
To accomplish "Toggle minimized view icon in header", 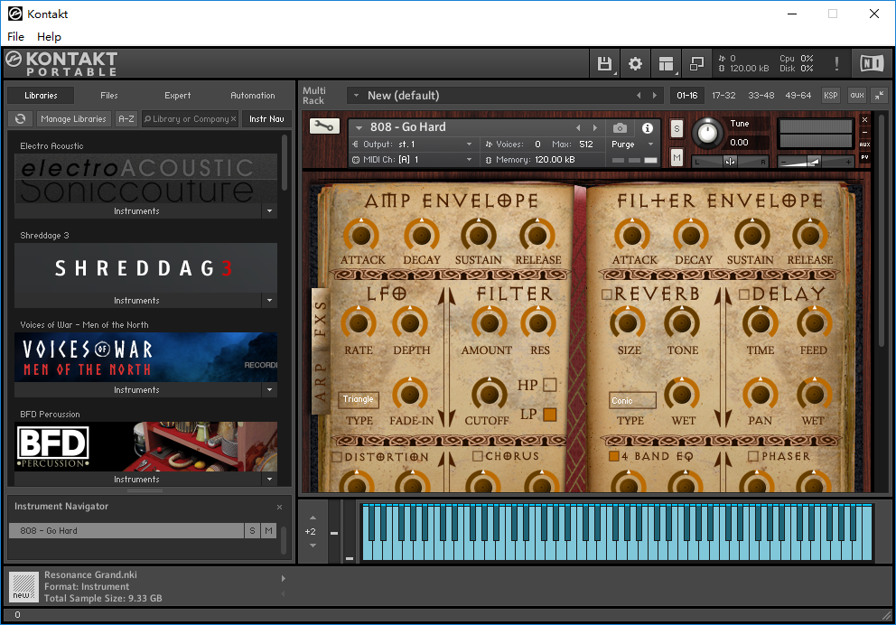I will pos(696,63).
